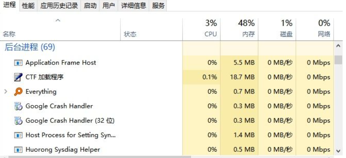The width and height of the screenshot is (346, 158).
Task: Click the Google Crash Handler (32 位) icon
Action: pos(18,121)
